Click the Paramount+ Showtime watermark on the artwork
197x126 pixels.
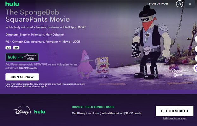(x=178, y=72)
